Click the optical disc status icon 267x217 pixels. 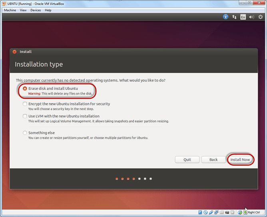(205, 212)
